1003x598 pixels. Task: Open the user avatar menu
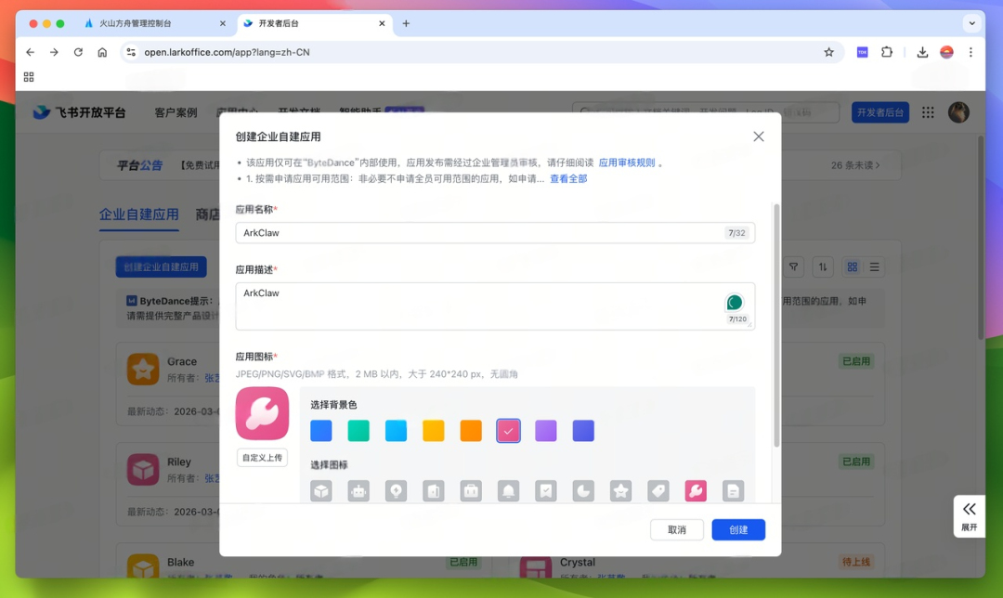tap(958, 112)
